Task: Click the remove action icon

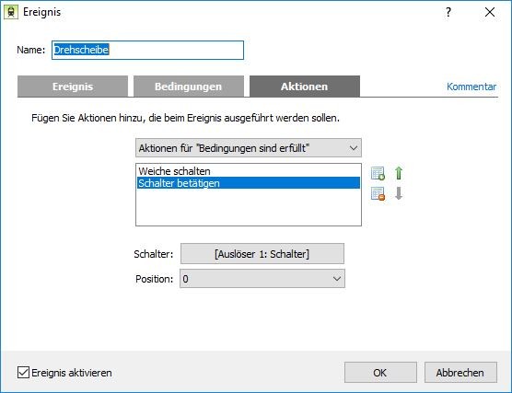Action: [378, 194]
